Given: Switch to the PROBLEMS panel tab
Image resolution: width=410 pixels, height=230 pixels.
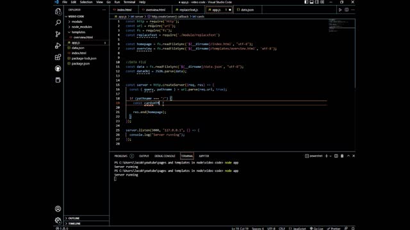Looking at the screenshot, I should pyautogui.click(x=124, y=156).
